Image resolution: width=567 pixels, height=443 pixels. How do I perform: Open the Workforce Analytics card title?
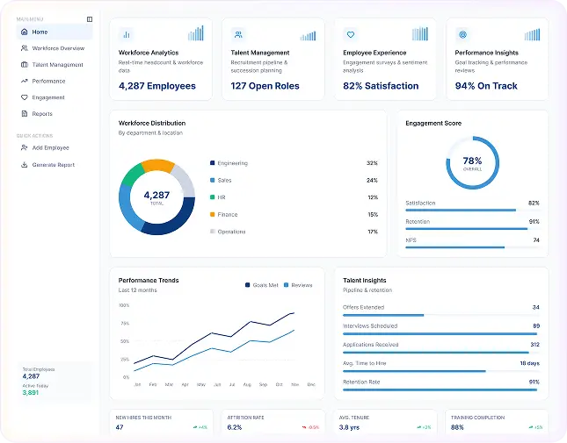(149, 53)
